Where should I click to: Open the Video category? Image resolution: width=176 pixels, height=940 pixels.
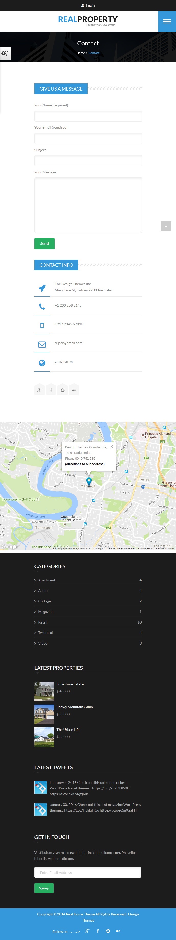pos(43,643)
